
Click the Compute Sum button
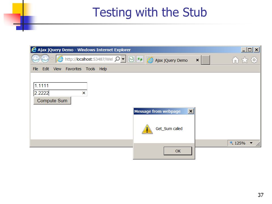(52, 101)
